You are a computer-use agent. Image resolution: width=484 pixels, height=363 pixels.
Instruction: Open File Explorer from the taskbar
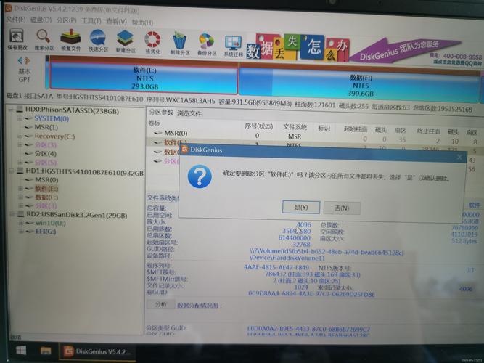(46, 351)
